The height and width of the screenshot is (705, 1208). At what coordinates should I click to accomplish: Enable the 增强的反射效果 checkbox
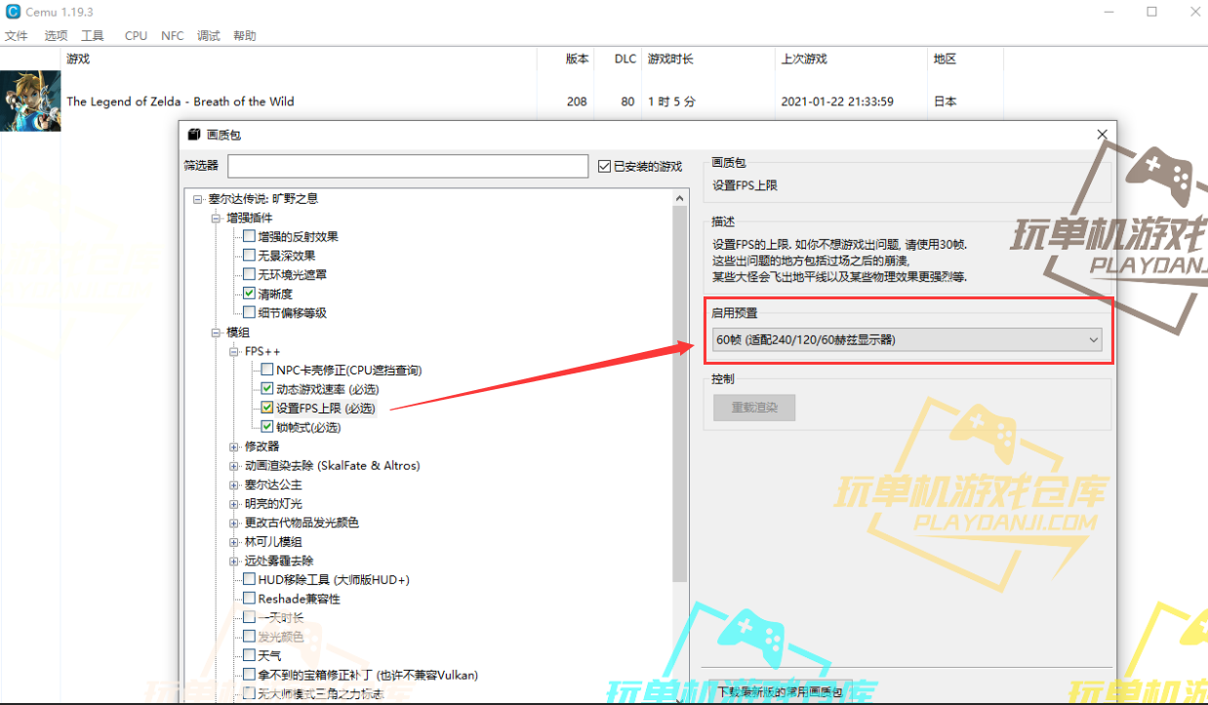pyautogui.click(x=250, y=237)
